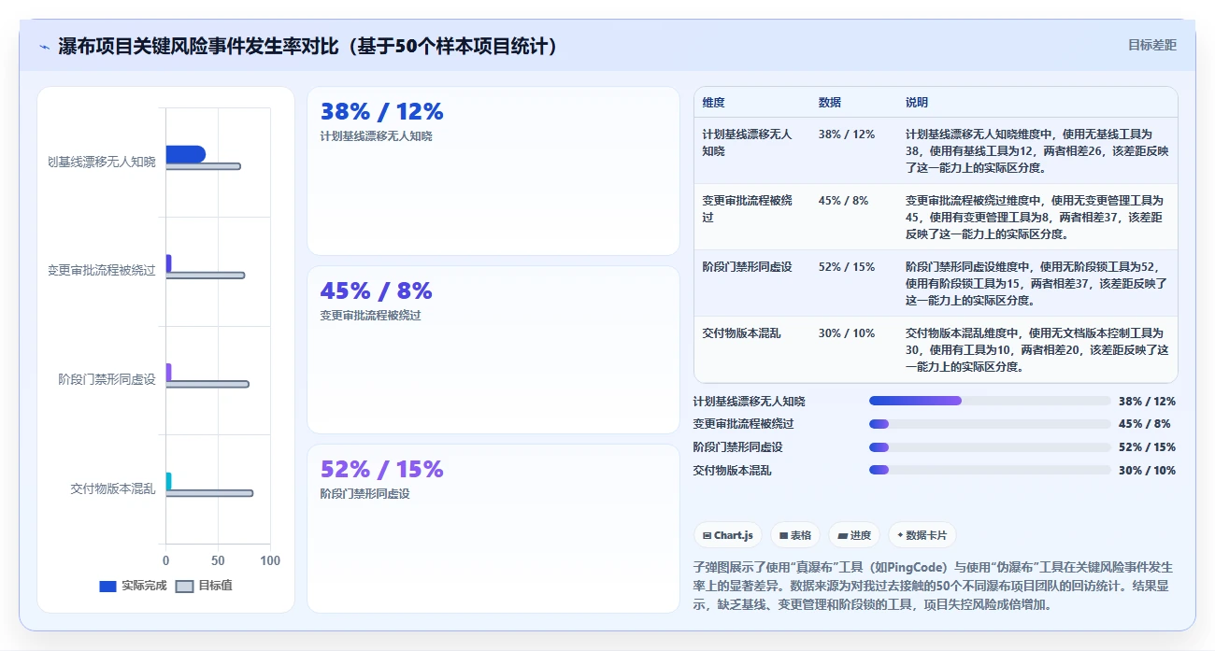
Task: Click the table description mentioning 无文档版本控制工具
Action: (x=1037, y=349)
